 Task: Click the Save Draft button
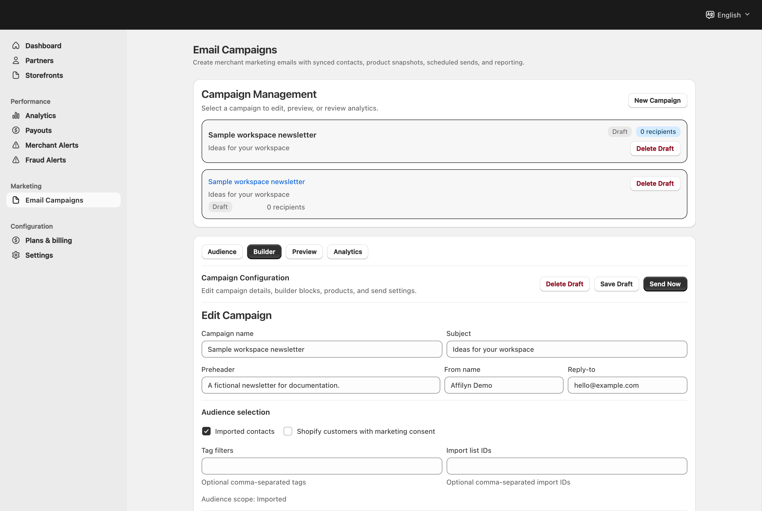point(616,284)
